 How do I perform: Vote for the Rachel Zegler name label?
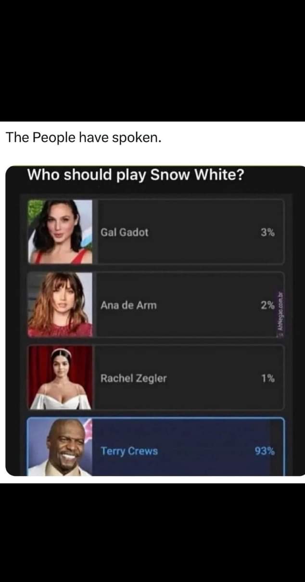click(x=134, y=378)
